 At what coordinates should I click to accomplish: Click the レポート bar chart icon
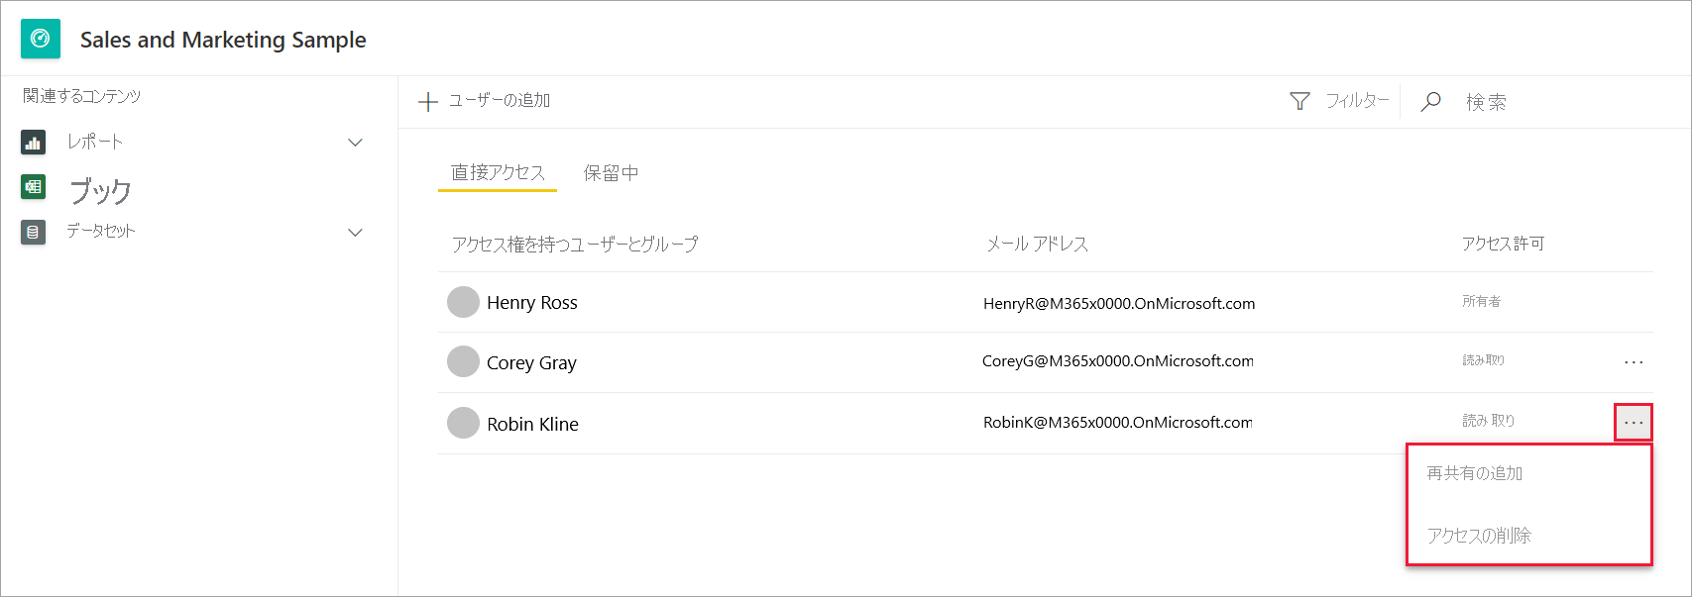pos(33,143)
